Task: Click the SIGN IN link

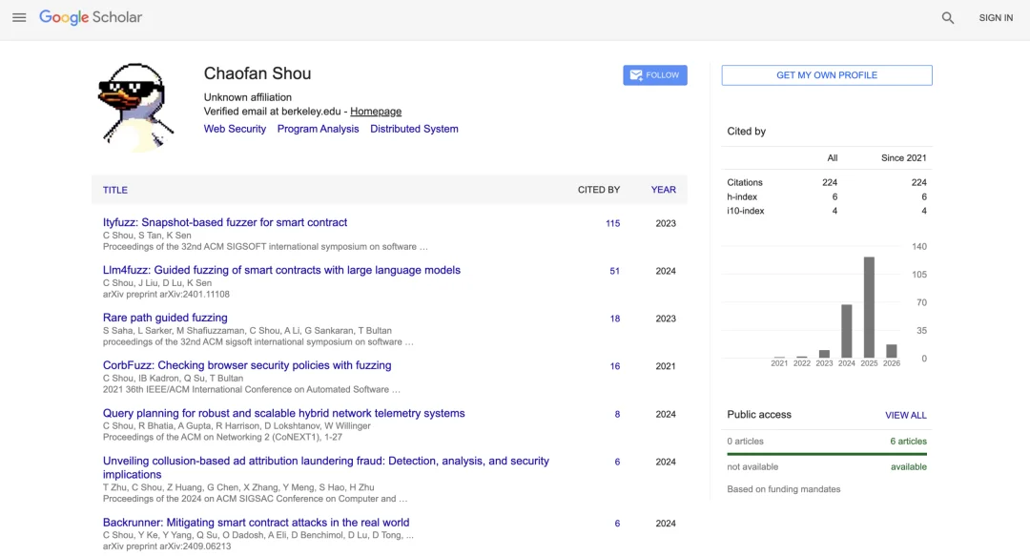Action: click(x=996, y=18)
